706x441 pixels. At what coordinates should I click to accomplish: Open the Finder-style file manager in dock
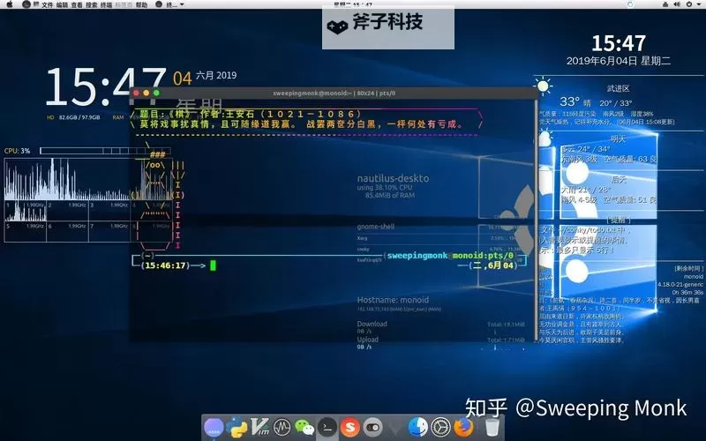coord(417,428)
